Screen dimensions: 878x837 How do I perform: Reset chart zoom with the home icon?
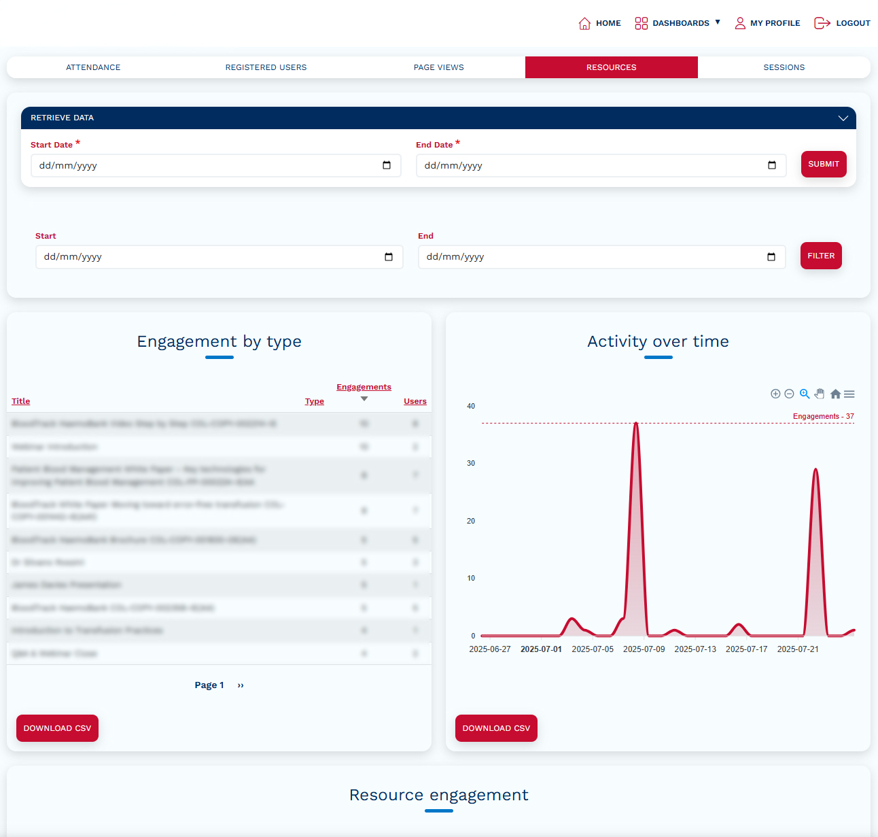(835, 394)
